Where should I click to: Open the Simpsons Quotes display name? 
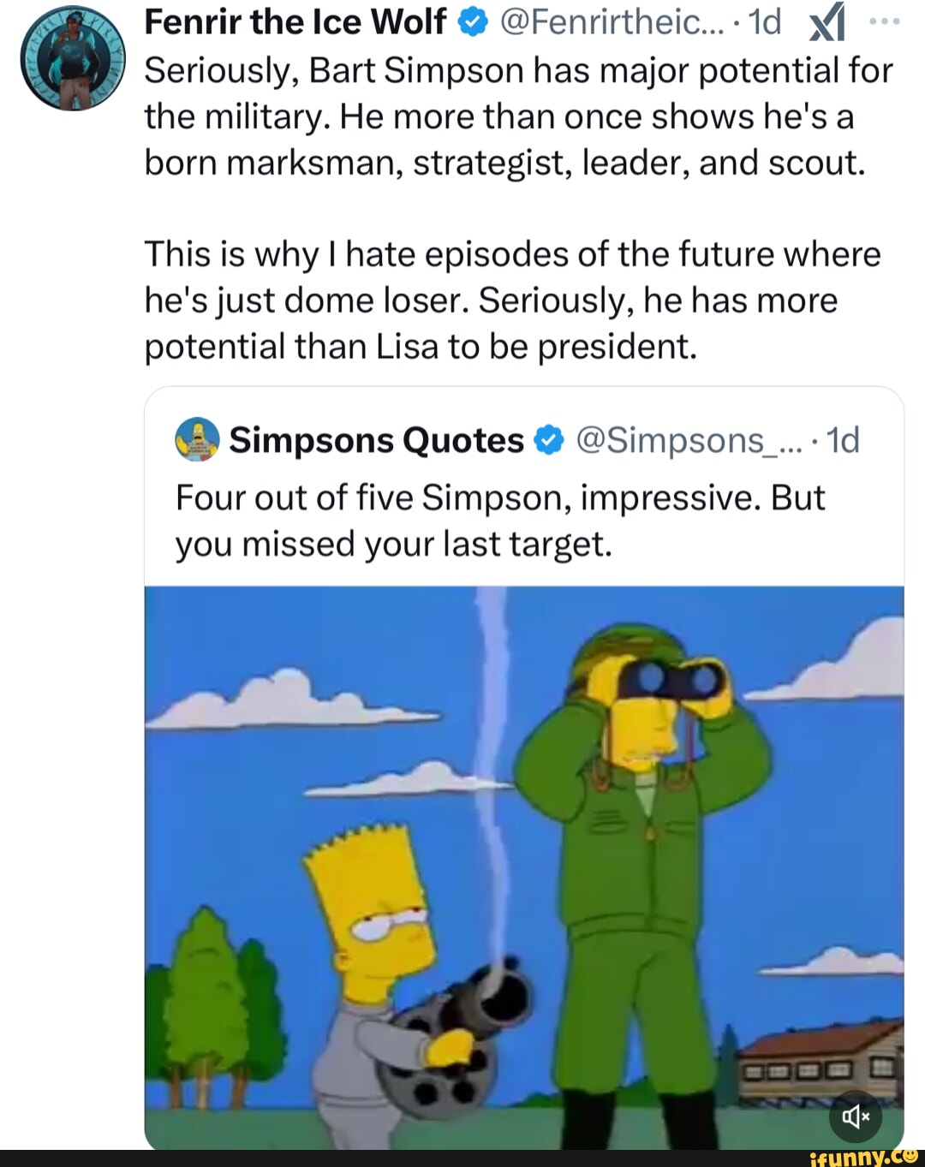(376, 440)
